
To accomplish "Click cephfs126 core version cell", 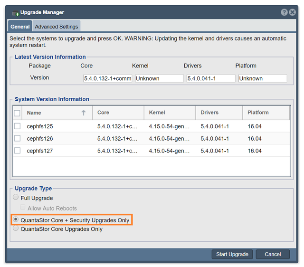I will [x=117, y=139].
